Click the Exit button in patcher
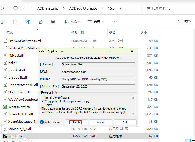The width and height of the screenshot is (195, 142). [x=125, y=122]
